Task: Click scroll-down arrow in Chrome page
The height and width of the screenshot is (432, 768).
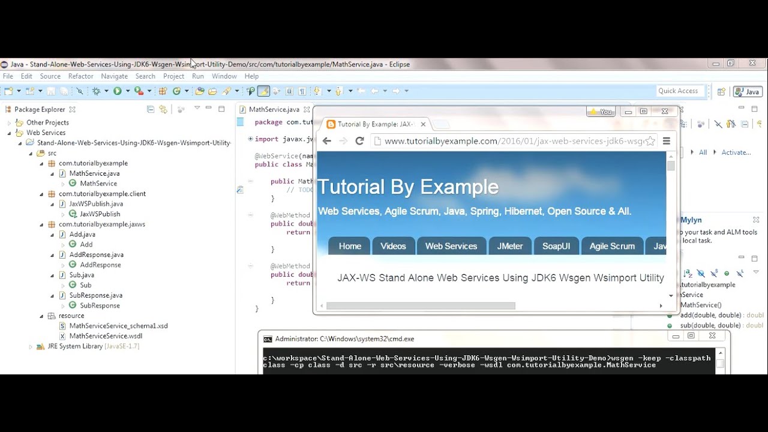Action: tap(671, 295)
